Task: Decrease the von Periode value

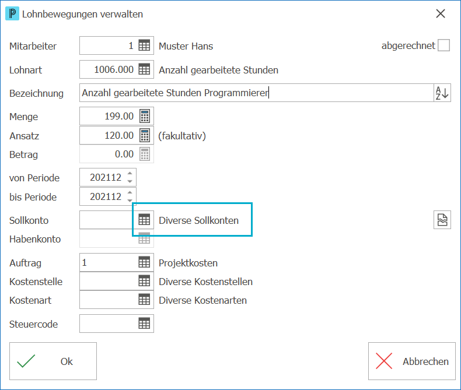Action: (130, 181)
